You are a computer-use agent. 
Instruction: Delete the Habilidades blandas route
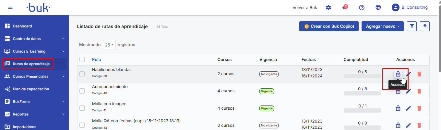(x=419, y=74)
